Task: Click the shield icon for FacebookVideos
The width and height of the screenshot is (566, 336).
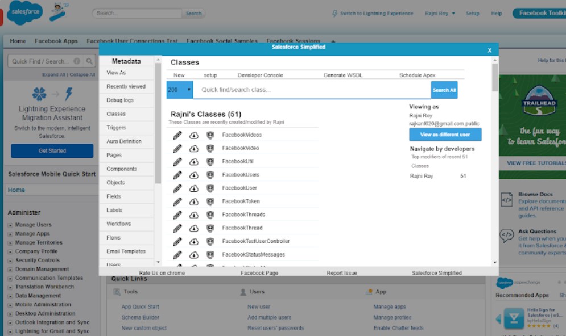Action: [210, 135]
